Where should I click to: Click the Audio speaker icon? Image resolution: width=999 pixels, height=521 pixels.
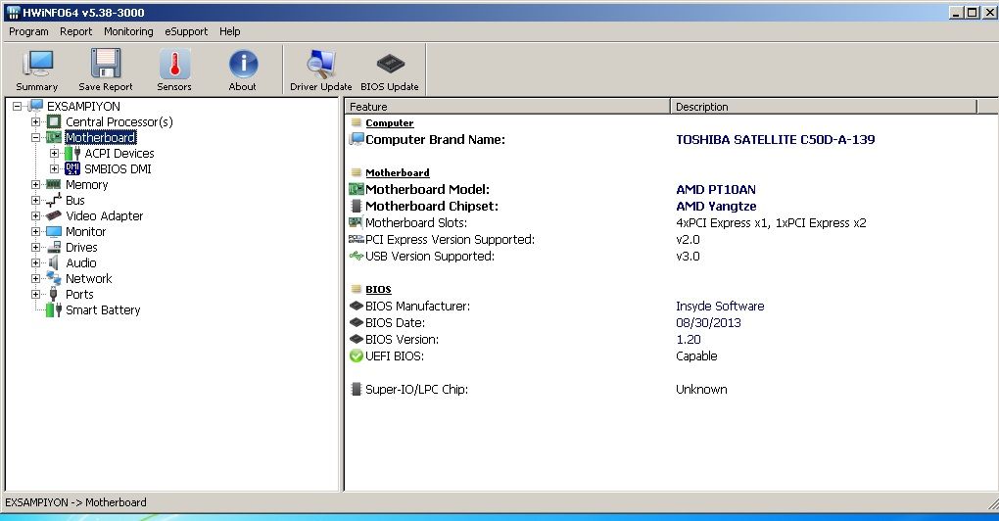tap(54, 263)
